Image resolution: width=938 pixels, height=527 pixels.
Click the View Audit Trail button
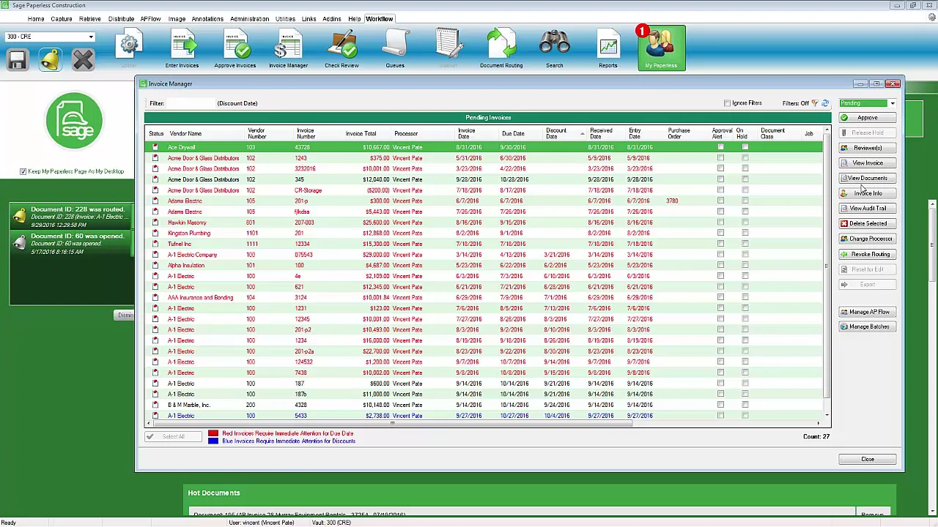(x=868, y=209)
